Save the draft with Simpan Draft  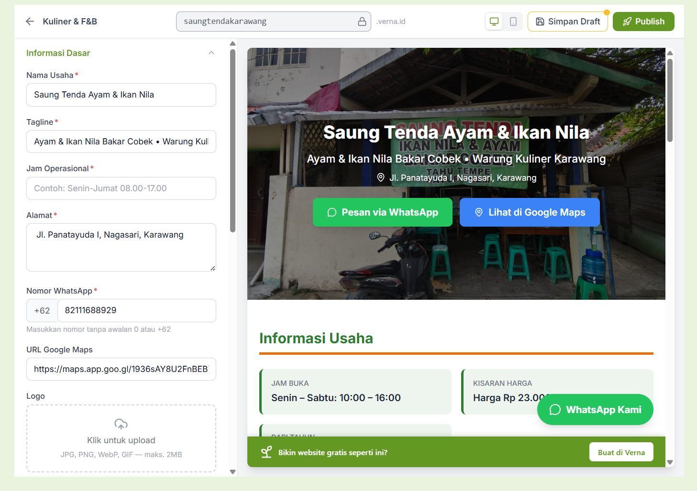[x=568, y=22]
